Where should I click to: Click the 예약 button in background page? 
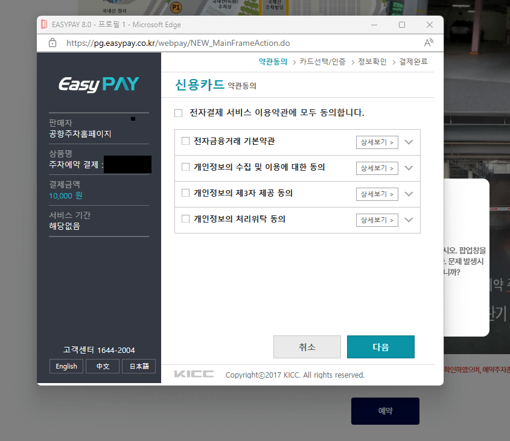[x=385, y=411]
